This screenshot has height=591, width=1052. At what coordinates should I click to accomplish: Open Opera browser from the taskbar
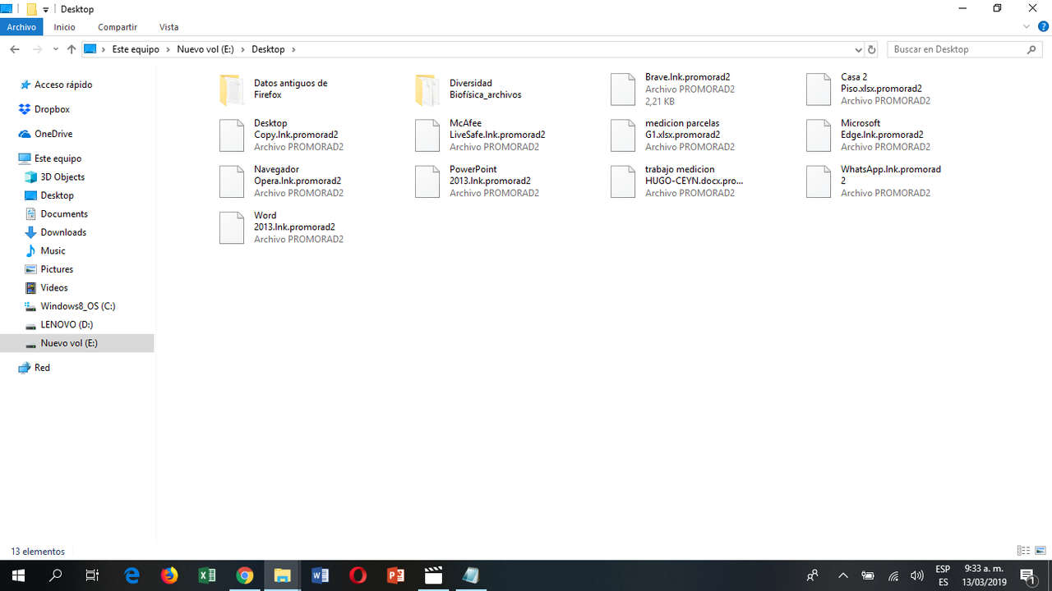(x=358, y=575)
